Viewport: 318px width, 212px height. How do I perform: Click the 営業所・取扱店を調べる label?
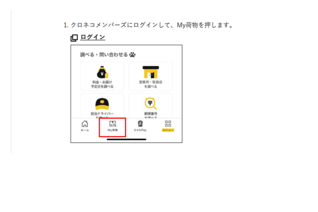[151, 84]
